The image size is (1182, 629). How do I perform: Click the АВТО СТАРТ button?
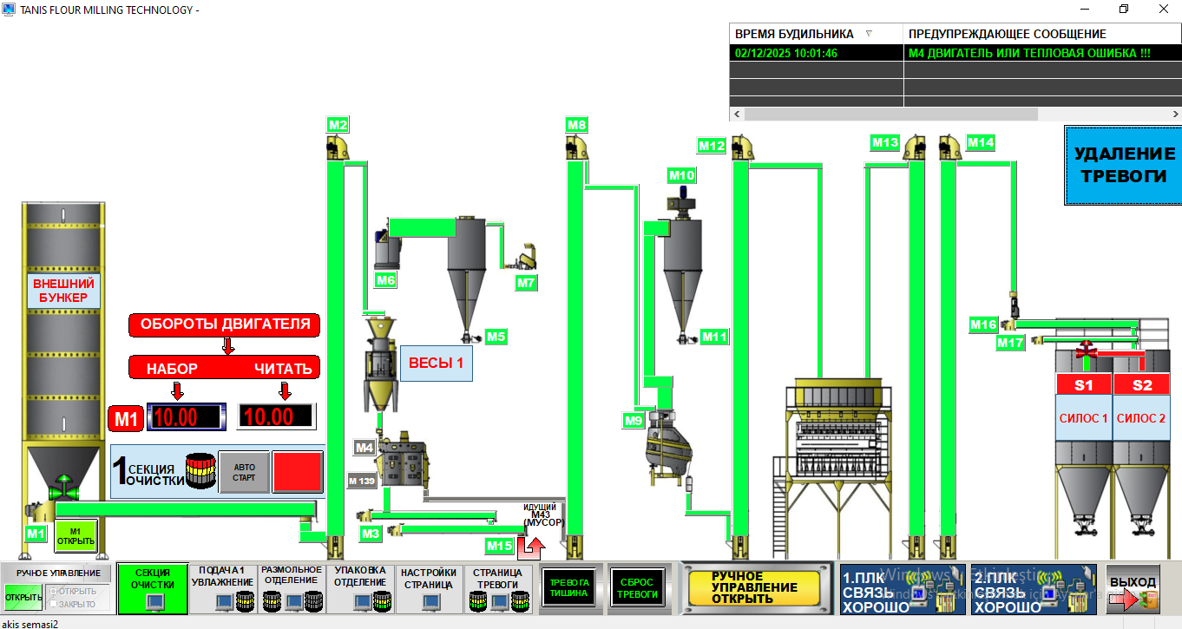click(244, 471)
